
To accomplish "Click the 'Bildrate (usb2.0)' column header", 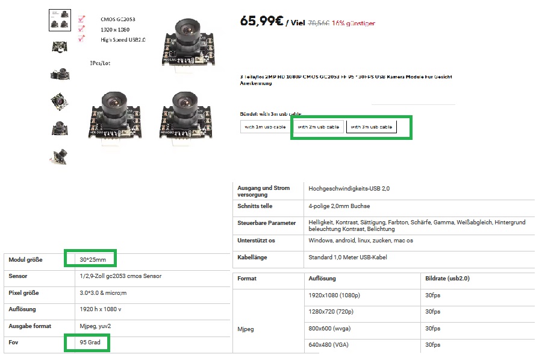I will (x=447, y=278).
